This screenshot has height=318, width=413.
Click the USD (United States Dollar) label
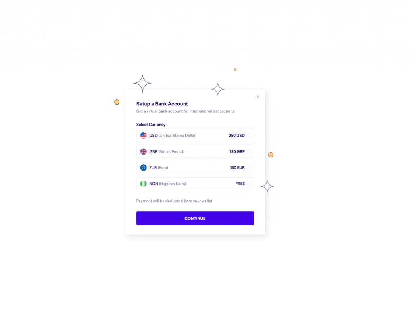click(x=173, y=136)
